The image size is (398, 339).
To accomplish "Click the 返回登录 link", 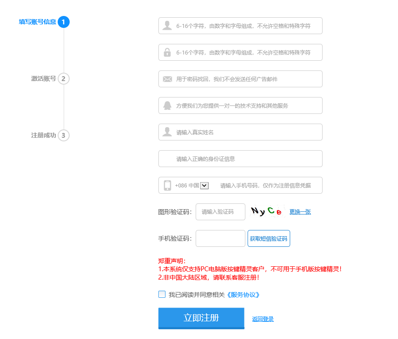I will coord(263,319).
